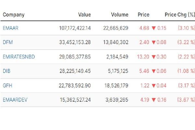Open the DFM company link

coord(7,43)
